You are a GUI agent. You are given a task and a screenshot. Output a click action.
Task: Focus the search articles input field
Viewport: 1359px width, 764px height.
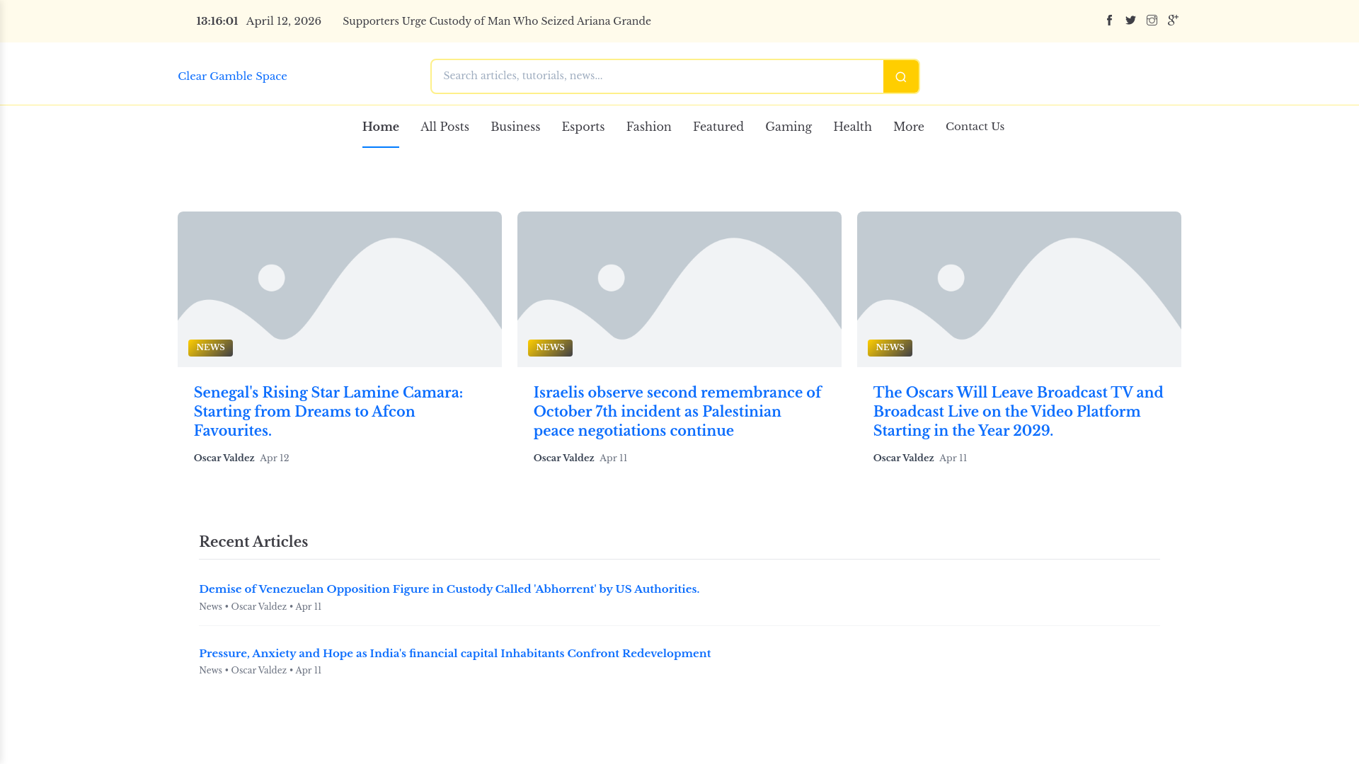pyautogui.click(x=657, y=76)
